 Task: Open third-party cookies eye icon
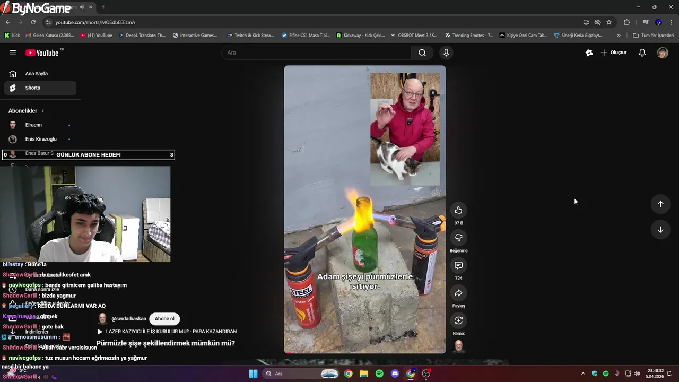(598, 22)
